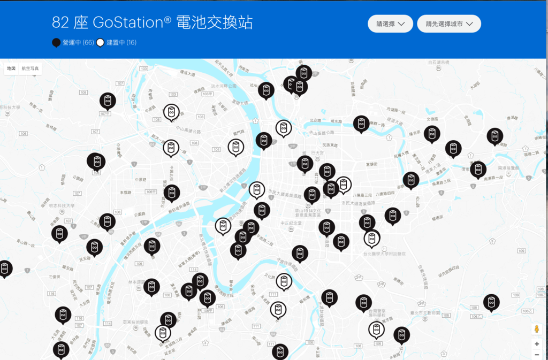Select the white station marker right of 萬芳路

[376, 330]
